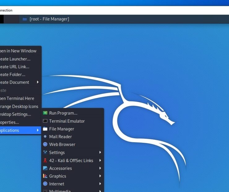Click the folder icon in the taskbar
The width and height of the screenshot is (229, 192).
25,19
